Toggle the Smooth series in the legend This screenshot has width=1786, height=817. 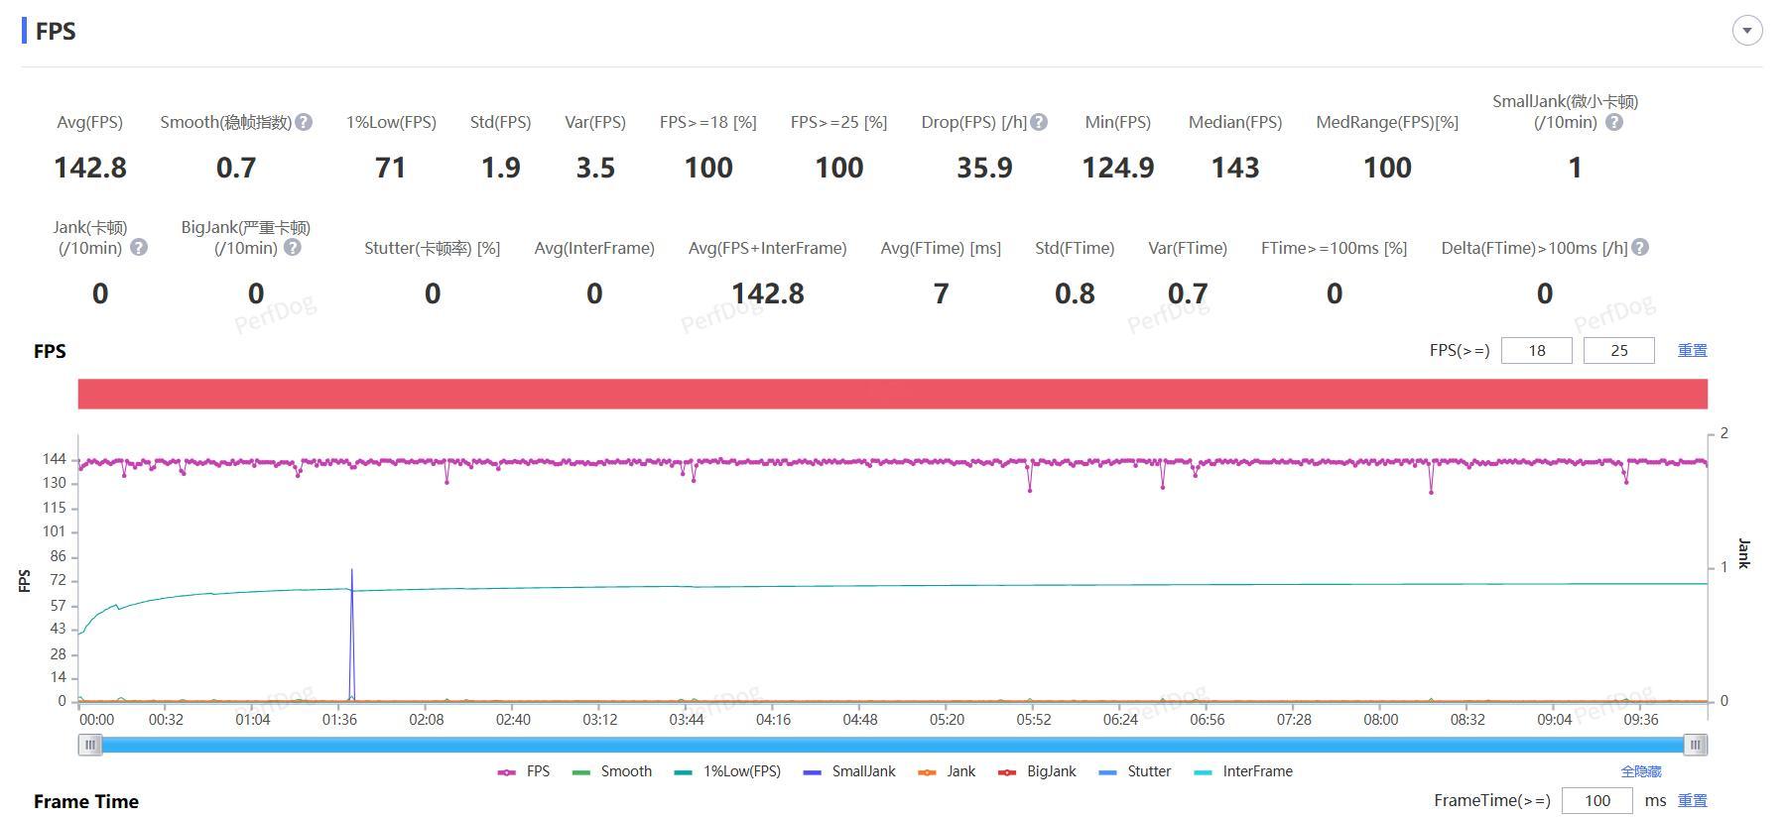(612, 771)
